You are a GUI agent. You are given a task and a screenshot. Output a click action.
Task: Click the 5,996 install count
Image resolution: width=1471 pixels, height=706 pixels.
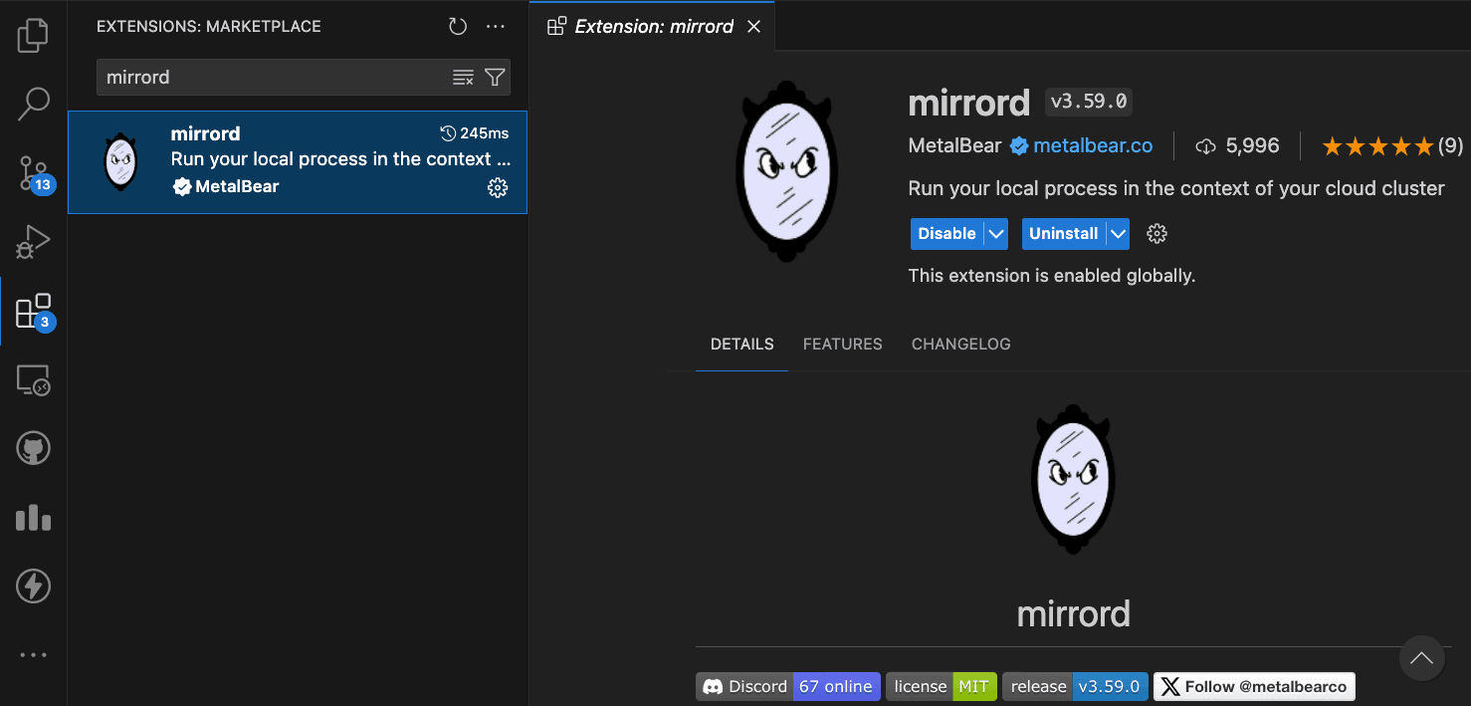pos(1237,146)
